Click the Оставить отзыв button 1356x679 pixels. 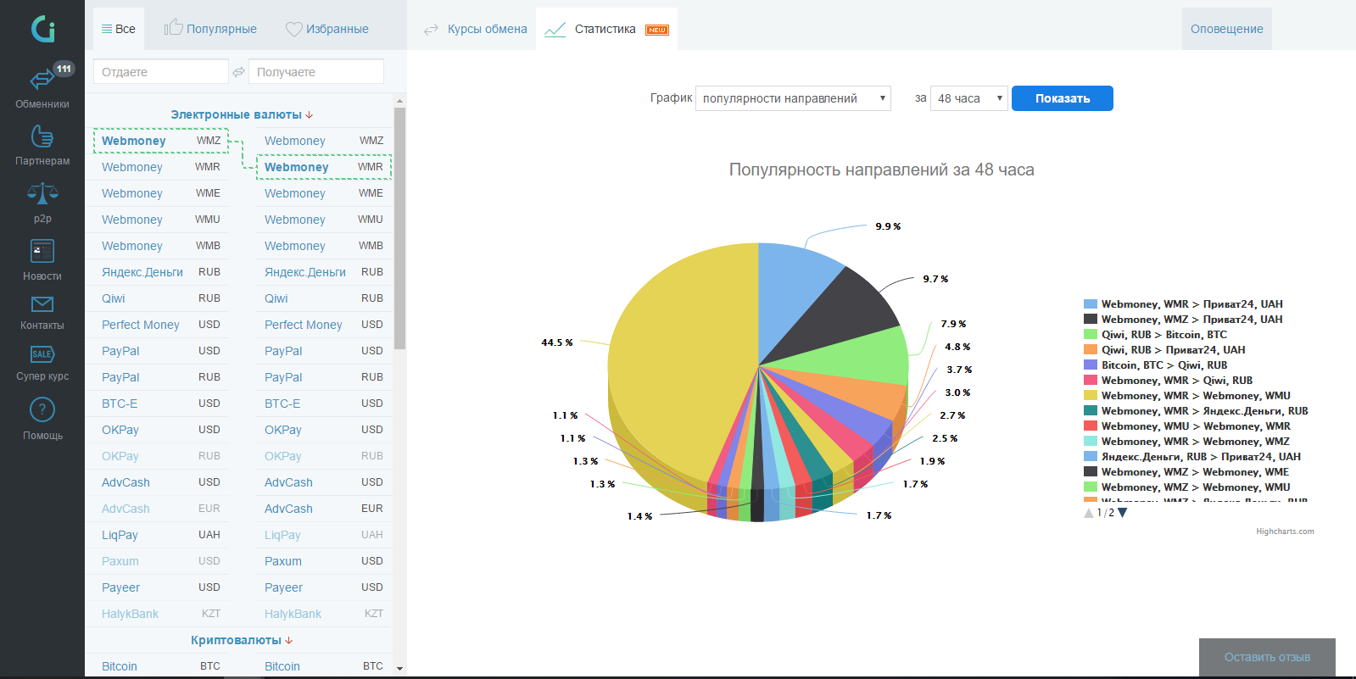tap(1267, 657)
